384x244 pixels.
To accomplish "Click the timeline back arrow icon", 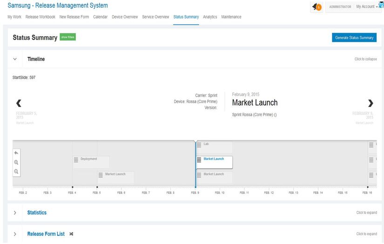I will click(x=16, y=153).
